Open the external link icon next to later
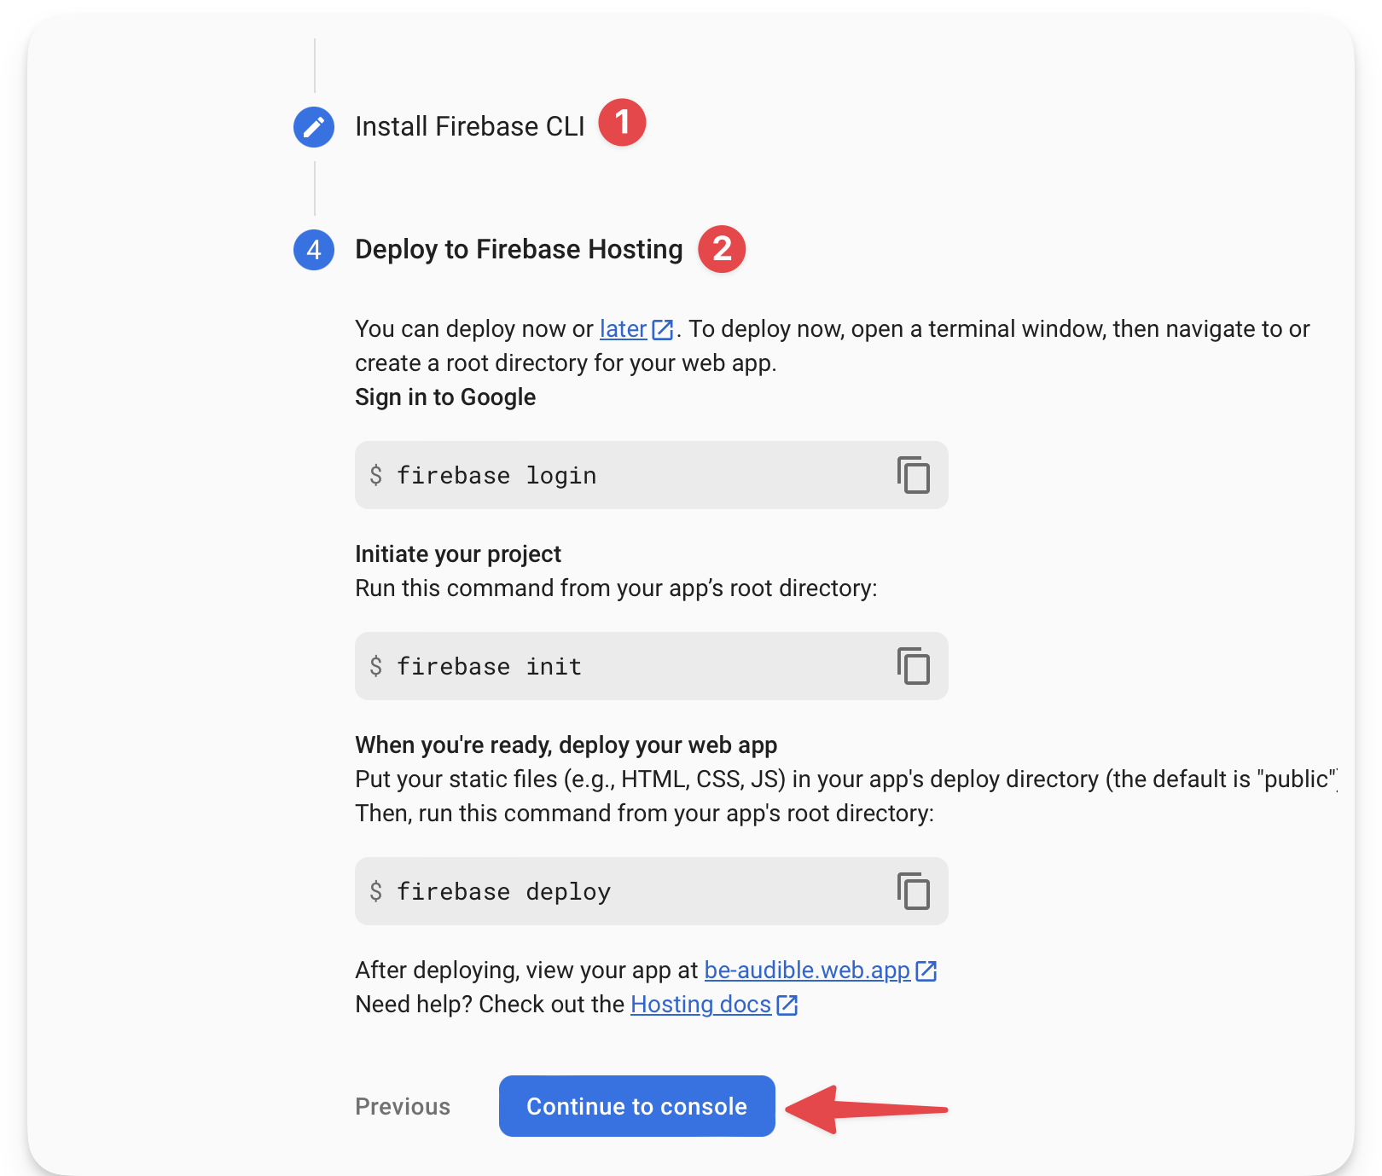This screenshot has height=1176, width=1382. 663,329
